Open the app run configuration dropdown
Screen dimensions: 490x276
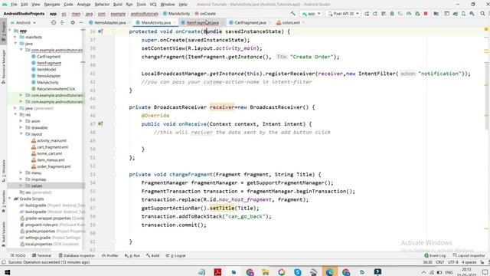(311, 14)
